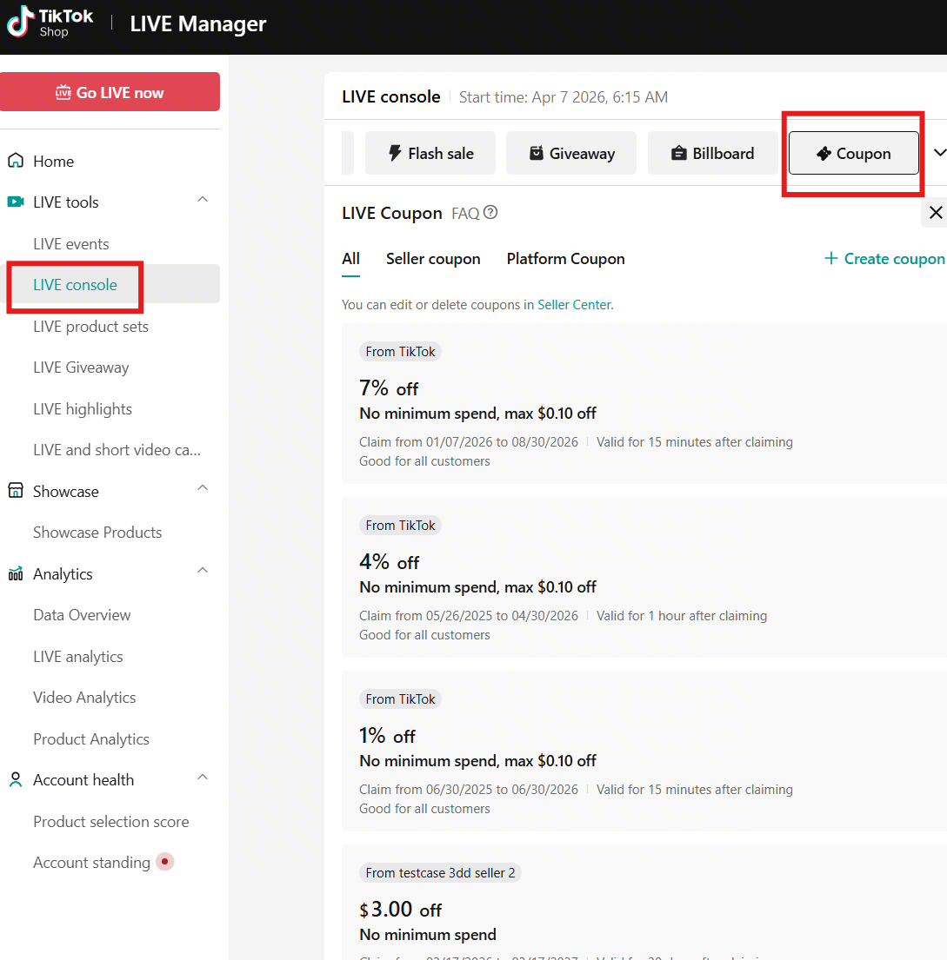Open the FAQ help question-mark icon
Viewport: 947px width, 960px height.
(490, 213)
